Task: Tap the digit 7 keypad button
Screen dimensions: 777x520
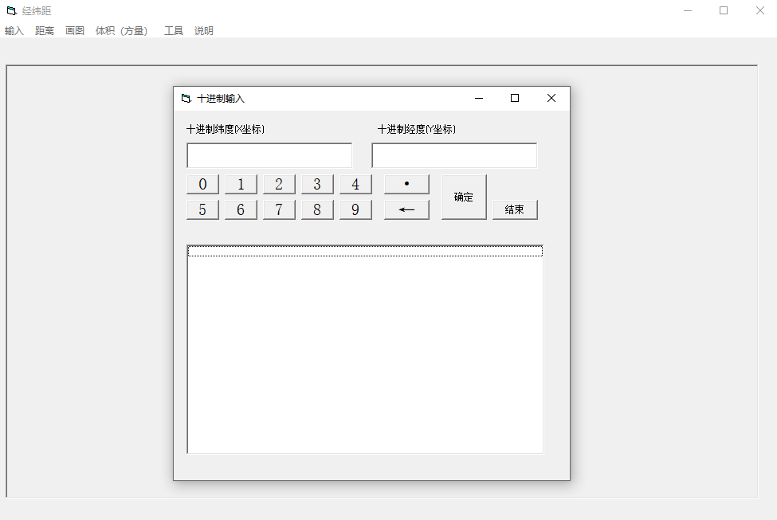Action: click(279, 209)
